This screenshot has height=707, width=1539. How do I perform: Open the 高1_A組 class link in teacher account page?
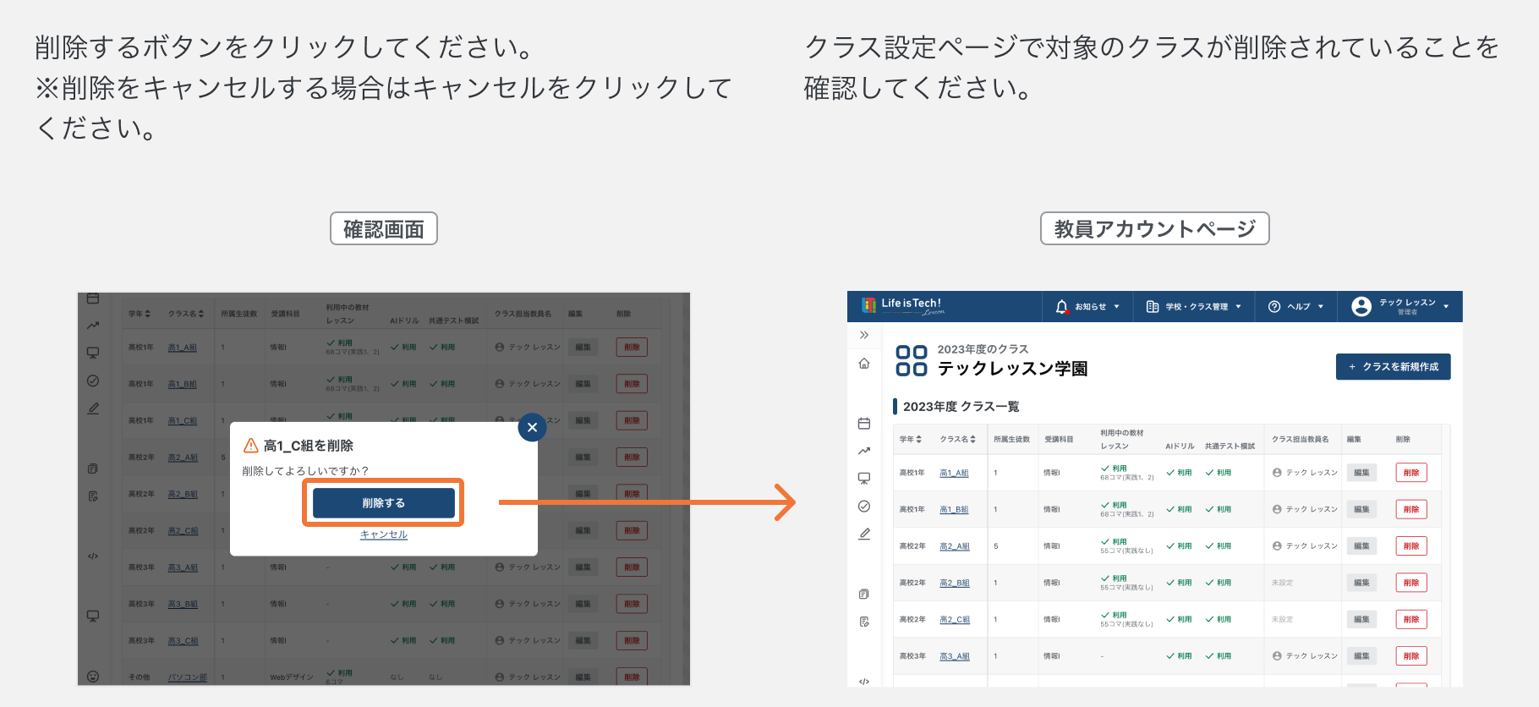click(954, 473)
